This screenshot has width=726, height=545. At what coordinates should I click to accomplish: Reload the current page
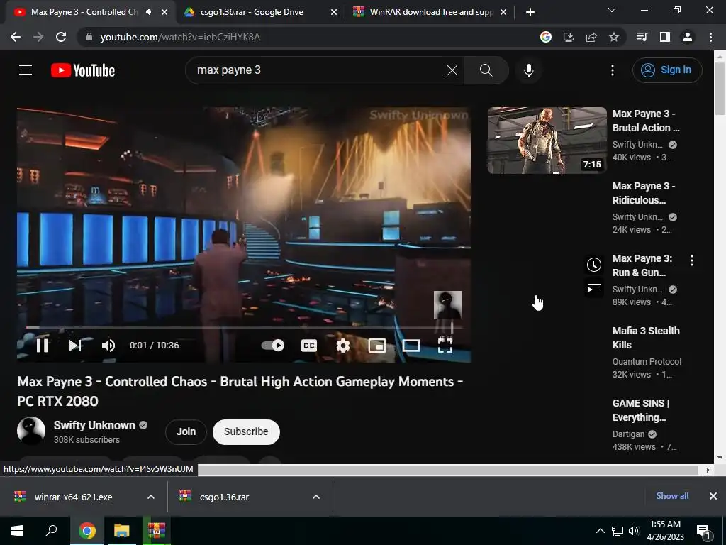coord(61,37)
